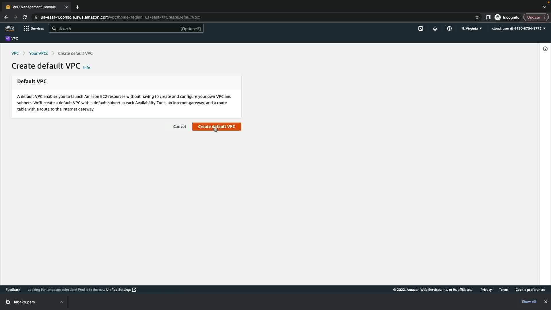Viewport: 551px width, 310px height.
Task: Select the VPC Management Console tab
Action: pyautogui.click(x=34, y=7)
